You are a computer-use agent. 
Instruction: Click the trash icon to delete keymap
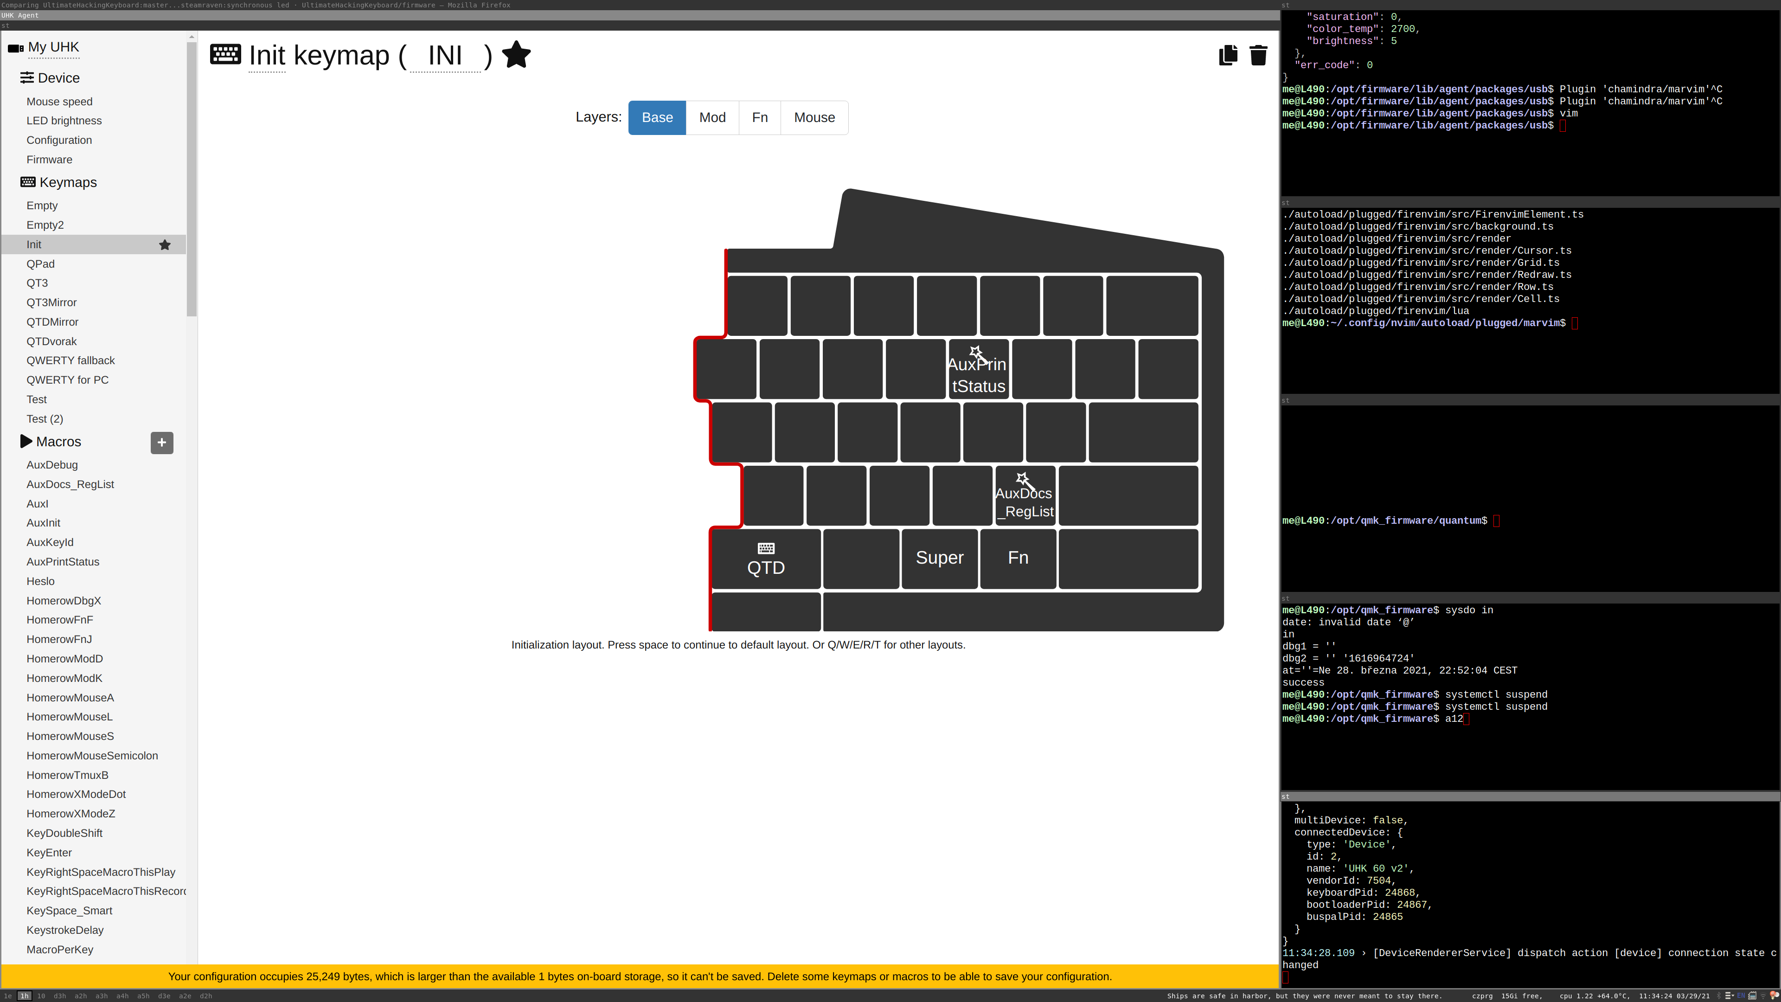(1258, 55)
